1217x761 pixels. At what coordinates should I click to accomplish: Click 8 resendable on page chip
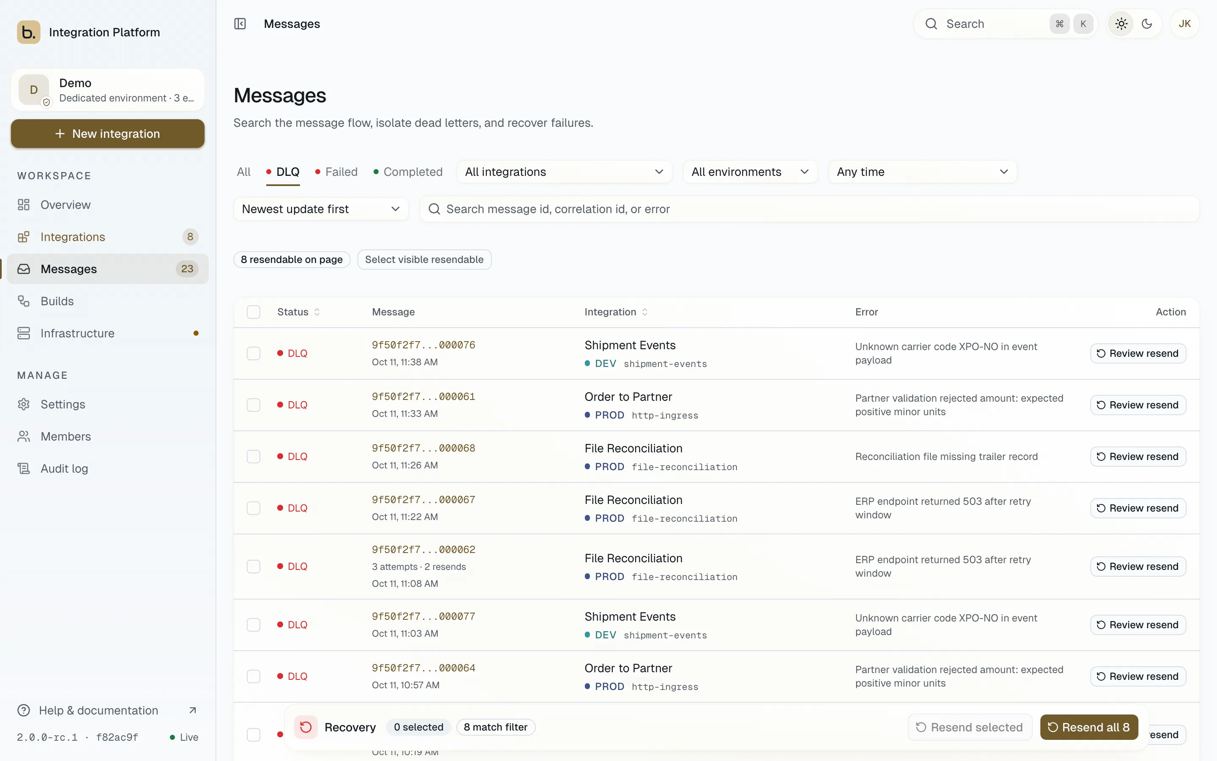[292, 259]
